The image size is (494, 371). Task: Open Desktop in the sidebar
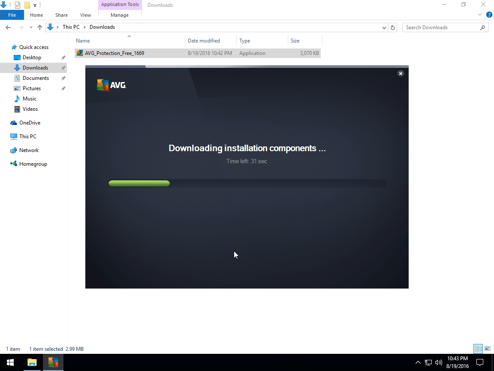(x=32, y=58)
